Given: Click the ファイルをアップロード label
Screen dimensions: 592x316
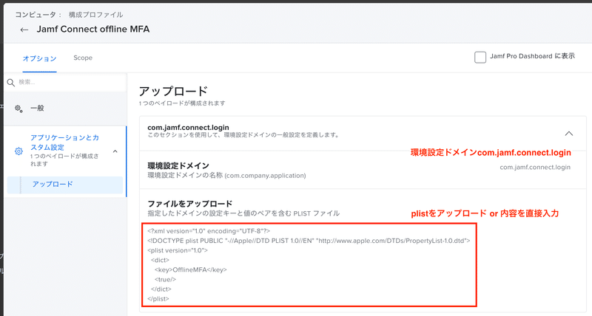Looking at the screenshot, I should click(x=190, y=204).
